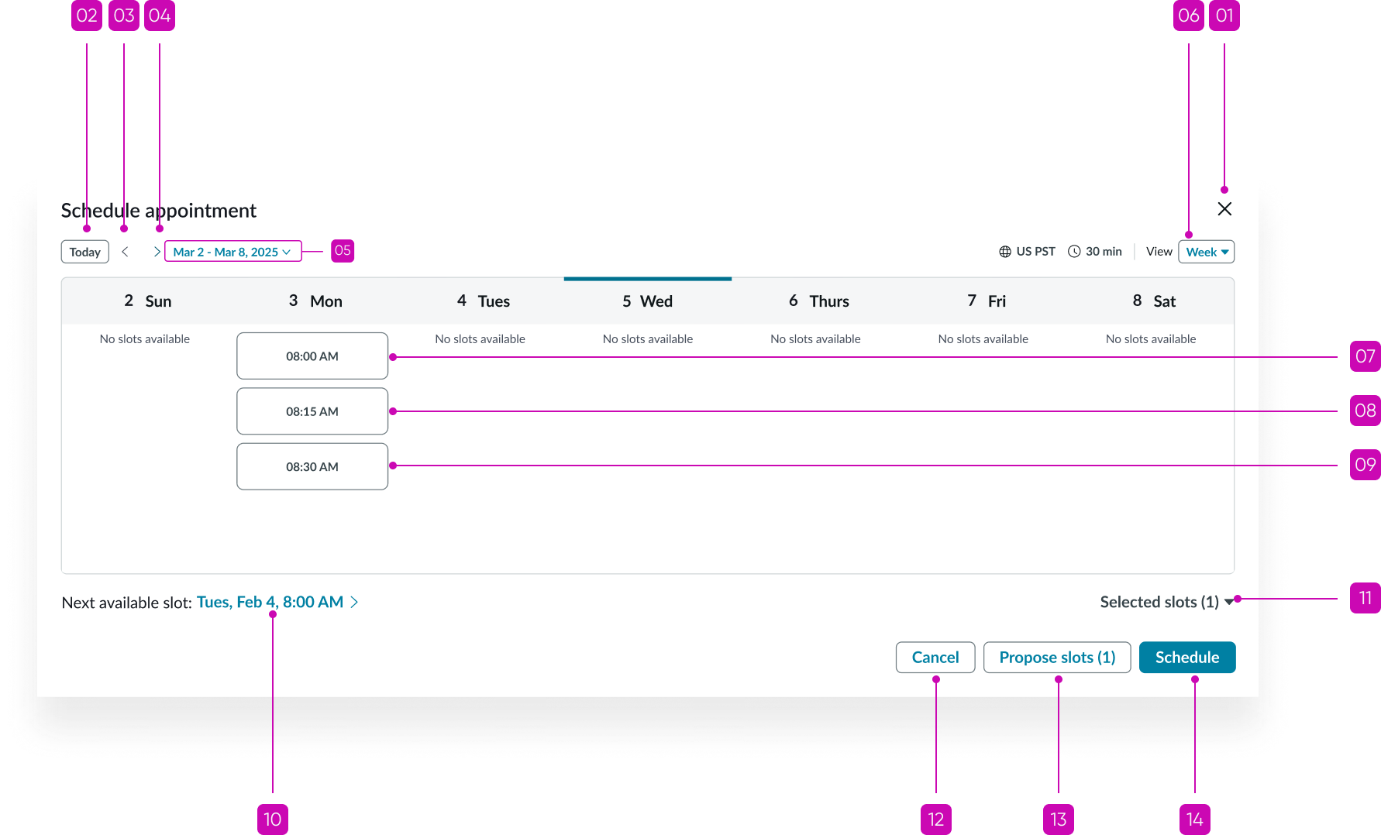Click the previous week arrow
This screenshot has width=1381, height=835.
coord(126,251)
